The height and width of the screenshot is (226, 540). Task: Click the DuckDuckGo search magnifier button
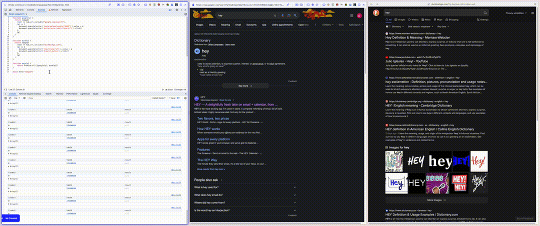coord(485,12)
